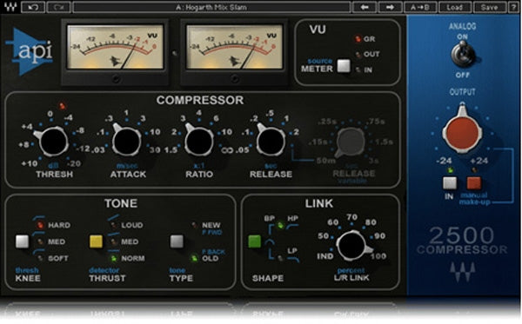The height and width of the screenshot is (324, 522).
Task: Click the IND link label
Action: coord(325,256)
